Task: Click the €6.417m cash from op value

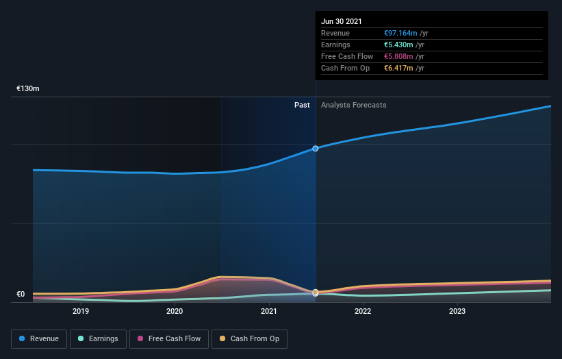Action: tap(398, 68)
